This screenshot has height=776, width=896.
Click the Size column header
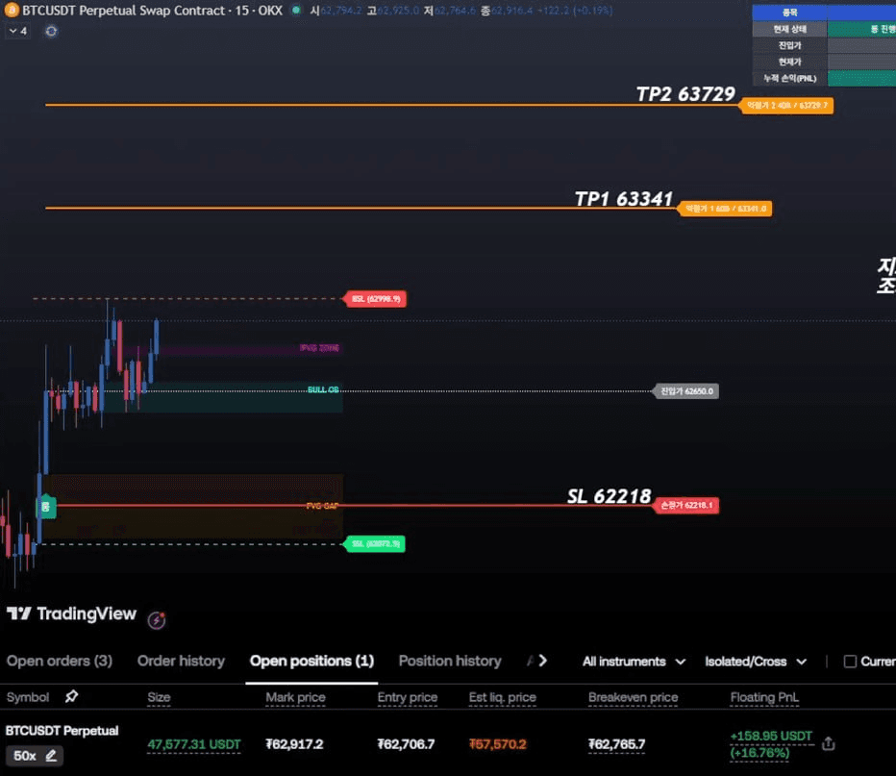tap(159, 698)
